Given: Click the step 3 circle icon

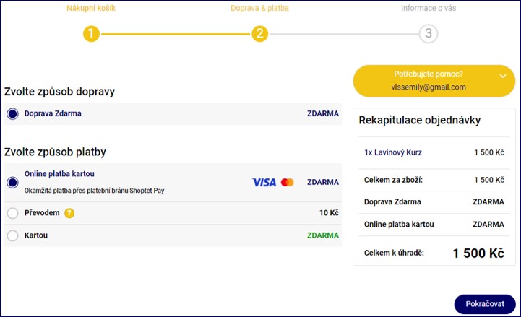Looking at the screenshot, I should coord(429,34).
